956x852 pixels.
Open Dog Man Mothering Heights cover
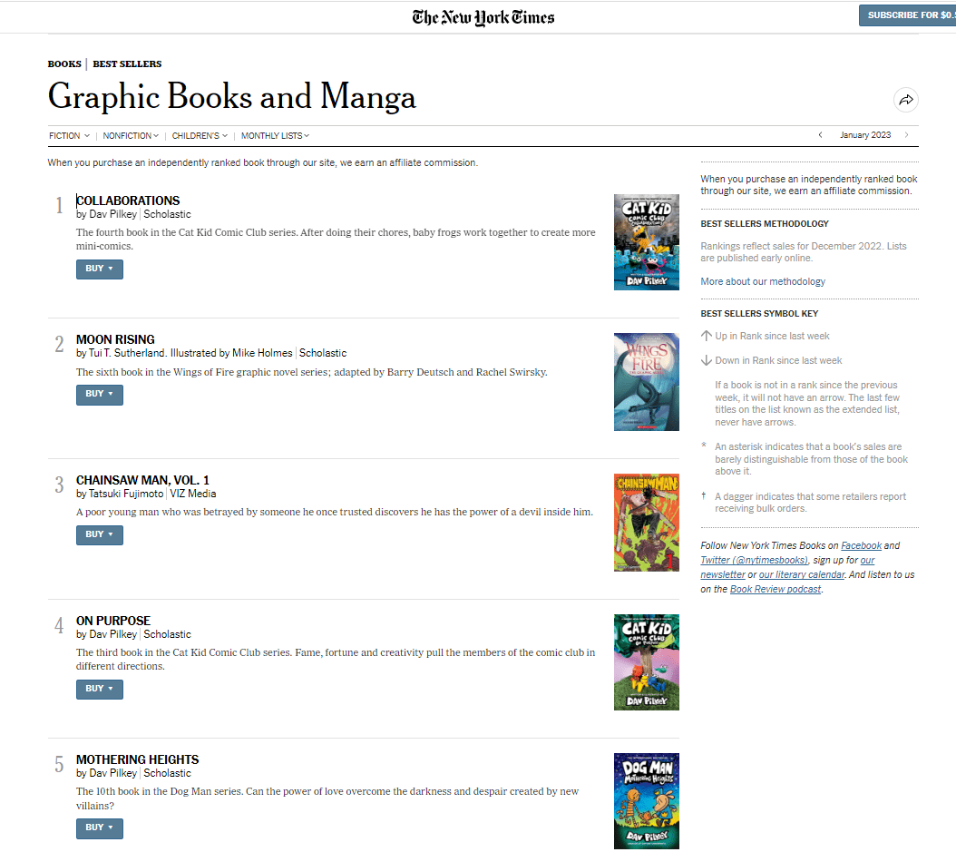click(x=647, y=801)
